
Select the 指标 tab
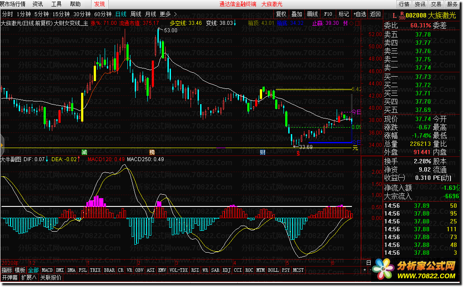[7, 270]
